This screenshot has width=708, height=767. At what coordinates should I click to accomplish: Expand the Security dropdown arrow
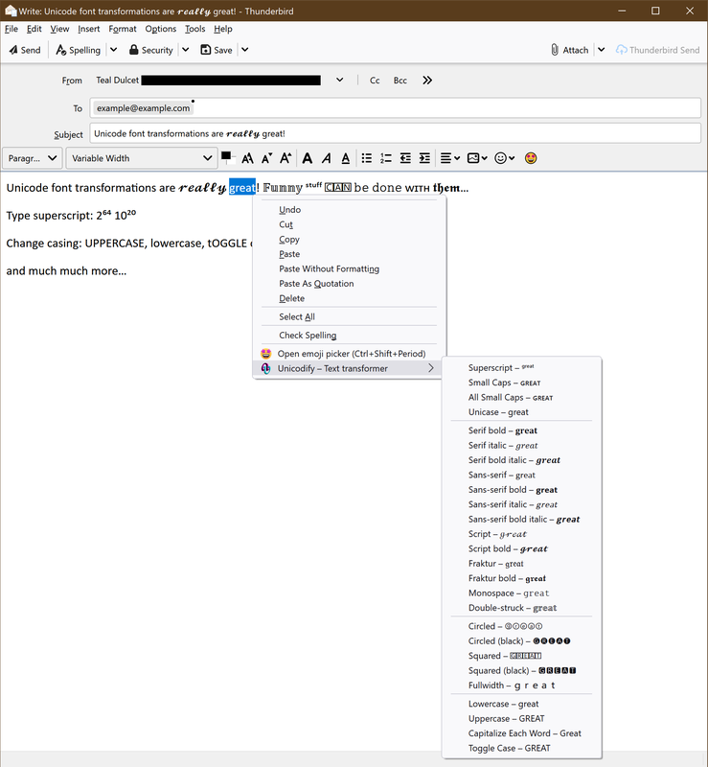pyautogui.click(x=186, y=50)
